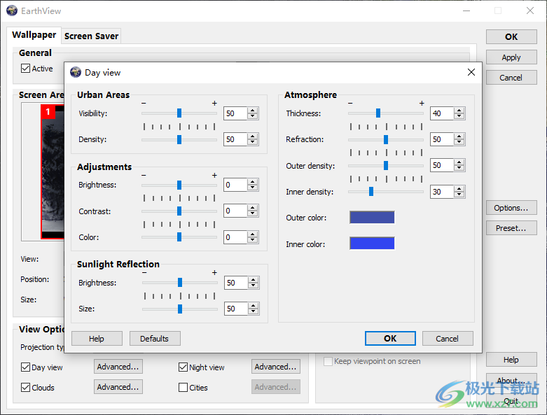Click the Adjustments Contrast slider thumb
This screenshot has width=547, height=415.
(179, 211)
